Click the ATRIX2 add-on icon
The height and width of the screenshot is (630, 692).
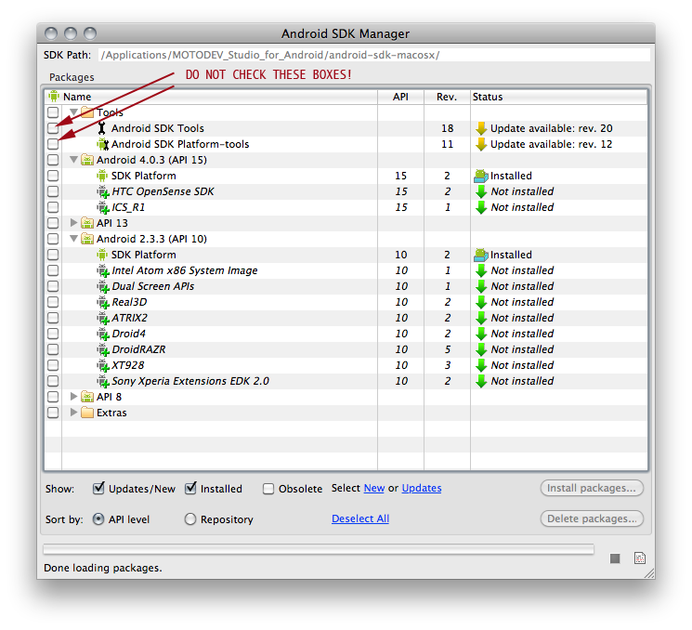coord(103,318)
